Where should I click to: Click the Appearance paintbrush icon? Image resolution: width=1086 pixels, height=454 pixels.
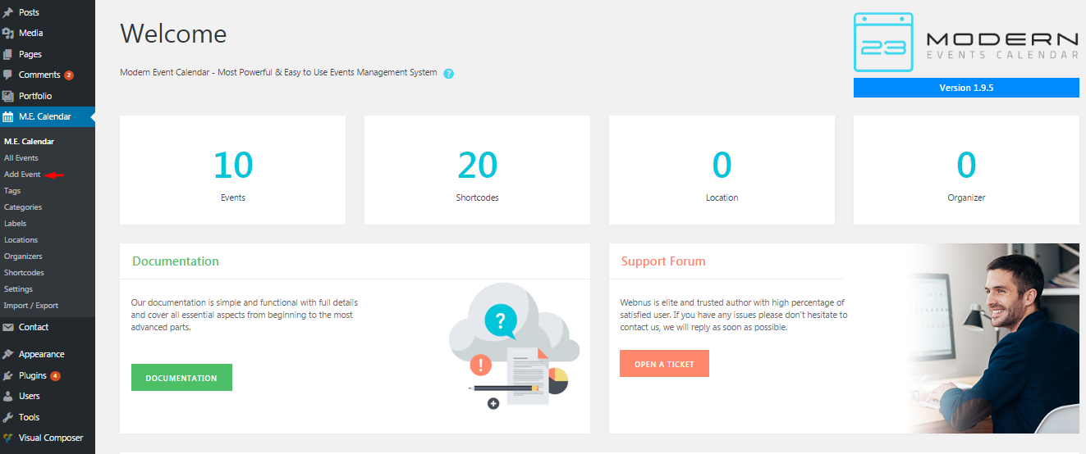click(8, 355)
